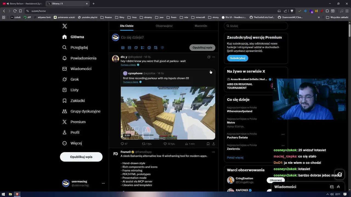The width and height of the screenshot is (351, 197).
Task: Share div_y's post using the share icon
Action: coord(214,144)
